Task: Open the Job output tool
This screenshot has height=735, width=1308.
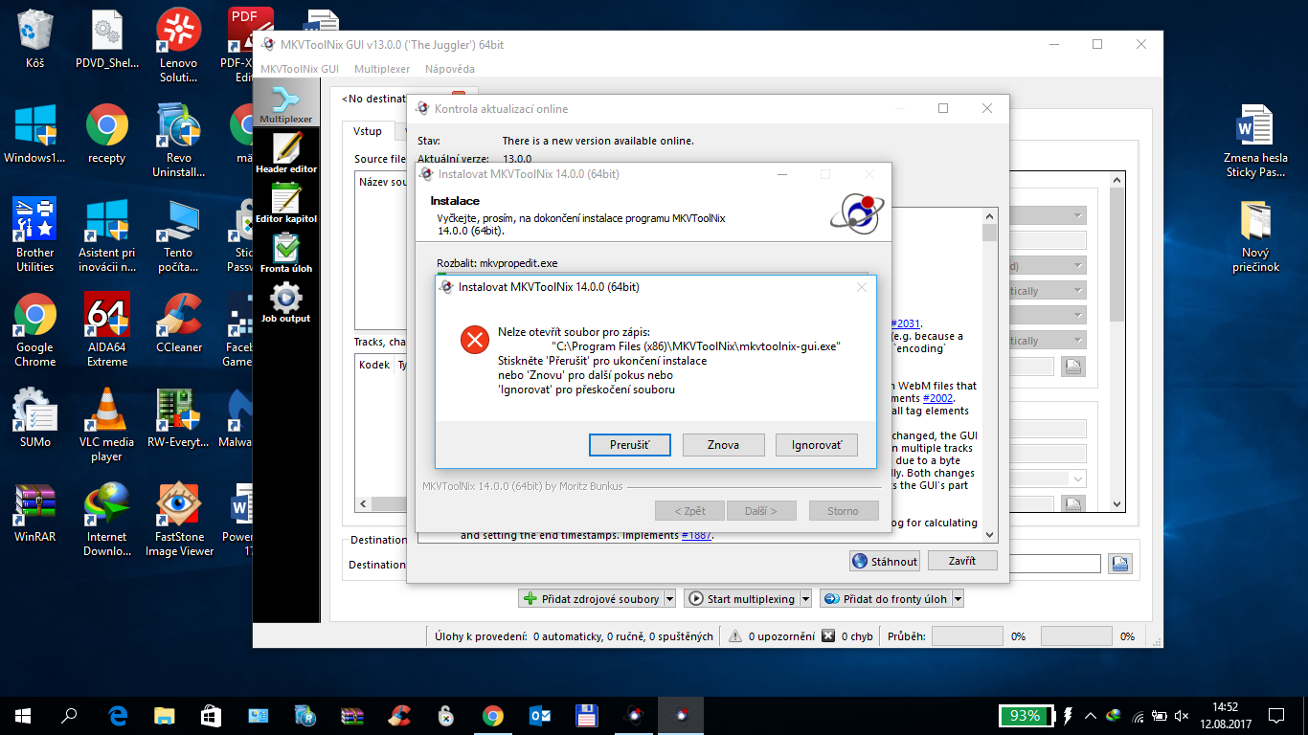Action: 285,303
